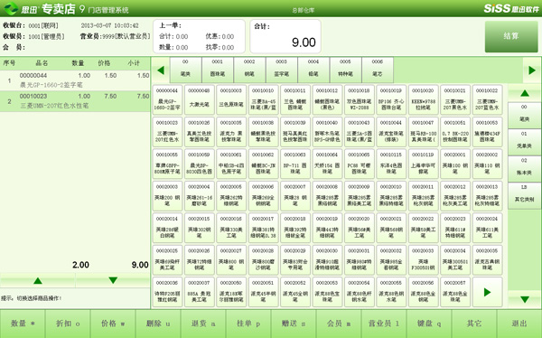Image resolution: width=542 pixels, height=338 pixels.
Task: Add product tile 00020037 885A
Action: pyautogui.click(x=199, y=292)
